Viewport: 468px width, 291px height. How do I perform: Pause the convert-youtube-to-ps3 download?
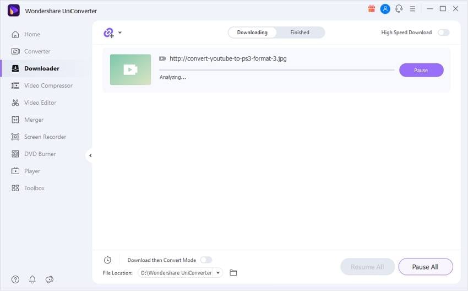421,70
